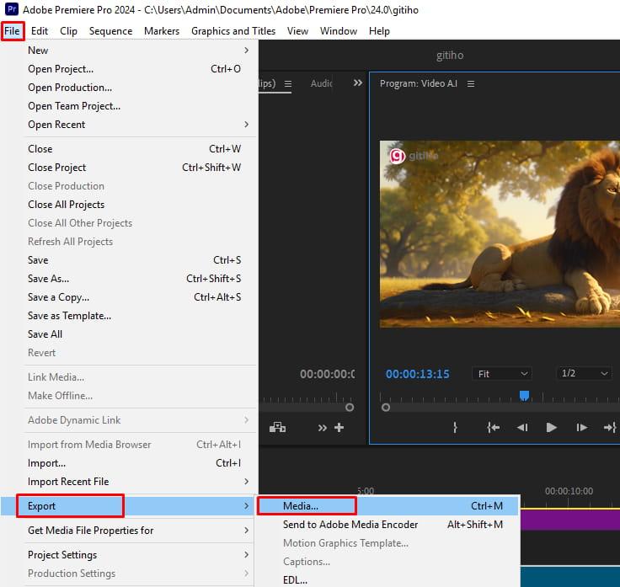Click the Program monitor zoom scroll handle

coord(386,407)
